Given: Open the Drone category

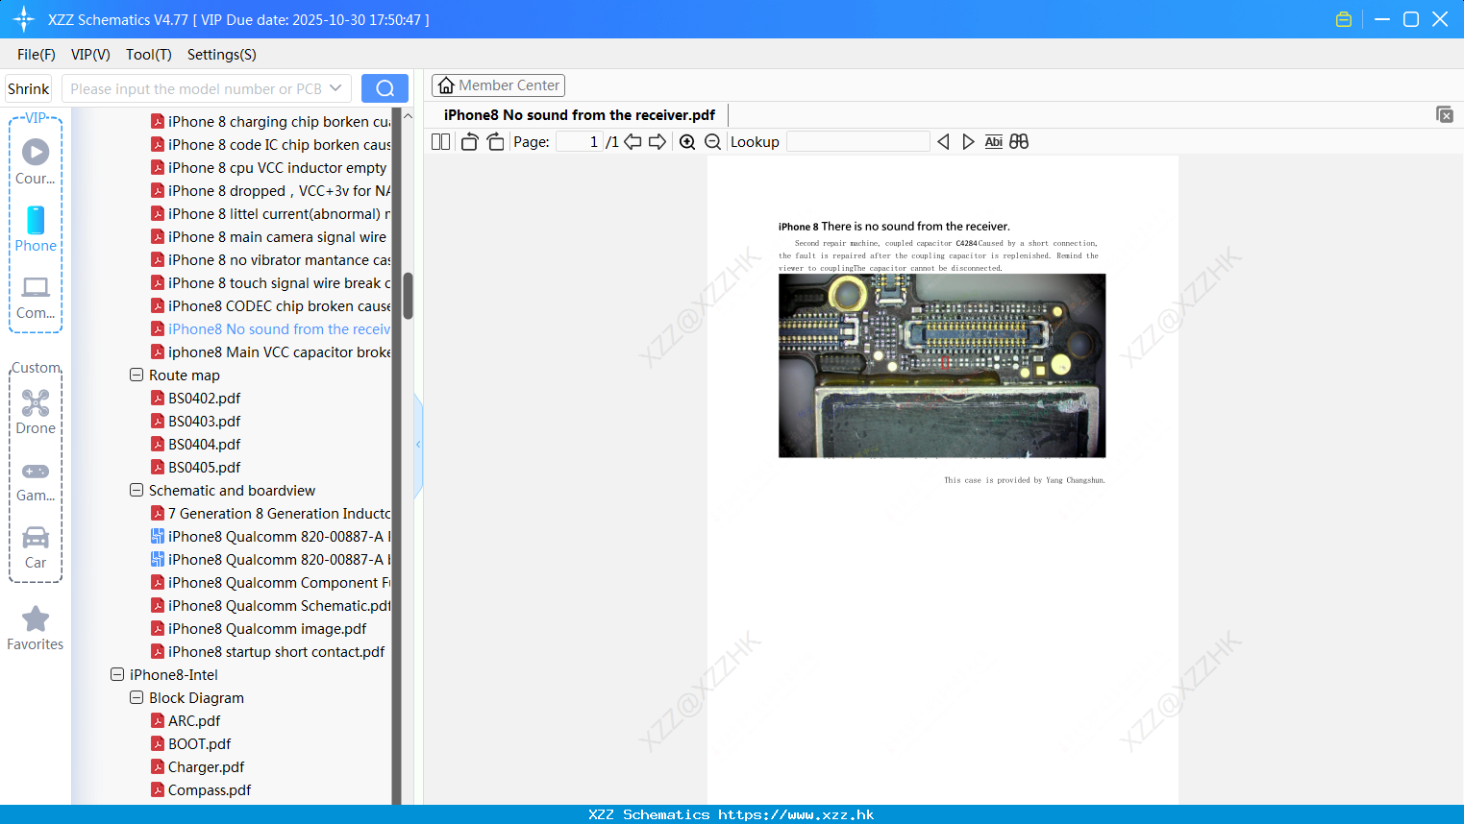Looking at the screenshot, I should tap(36, 412).
